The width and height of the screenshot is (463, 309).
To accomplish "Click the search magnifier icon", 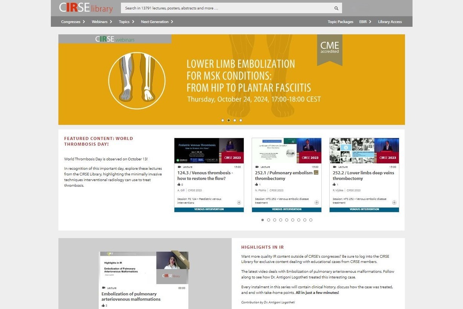I will point(336,8).
